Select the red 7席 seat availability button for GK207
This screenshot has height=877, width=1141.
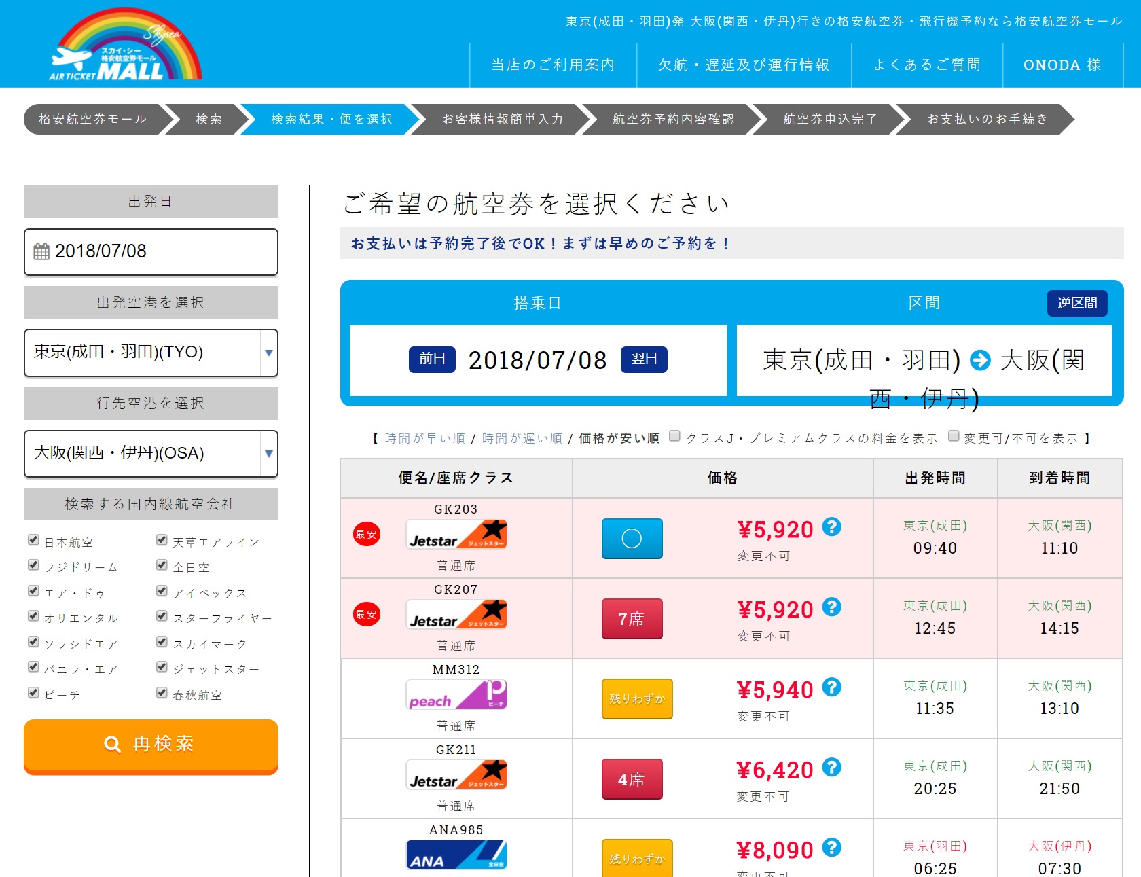coord(632,619)
